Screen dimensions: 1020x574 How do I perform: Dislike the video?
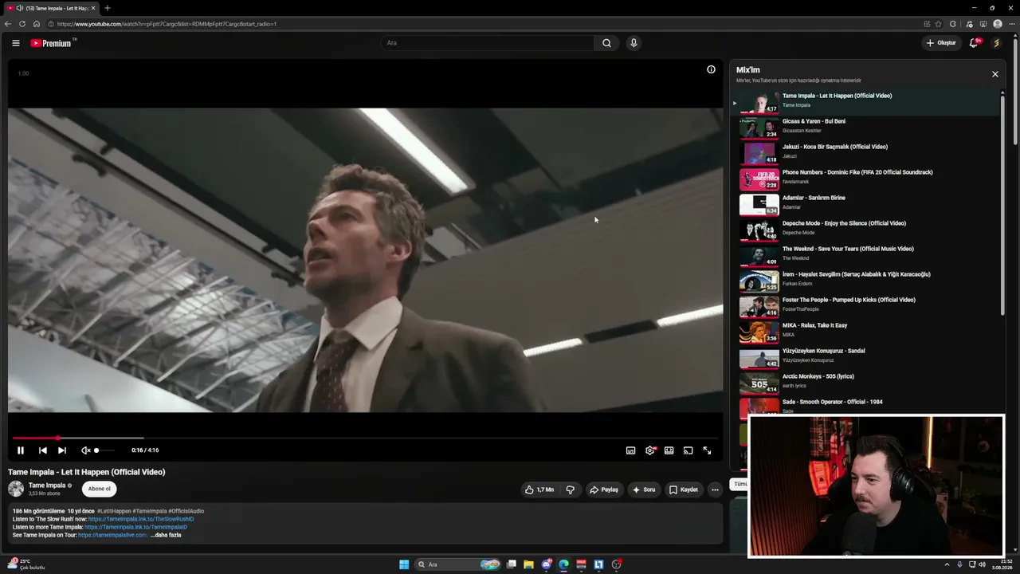click(x=570, y=489)
